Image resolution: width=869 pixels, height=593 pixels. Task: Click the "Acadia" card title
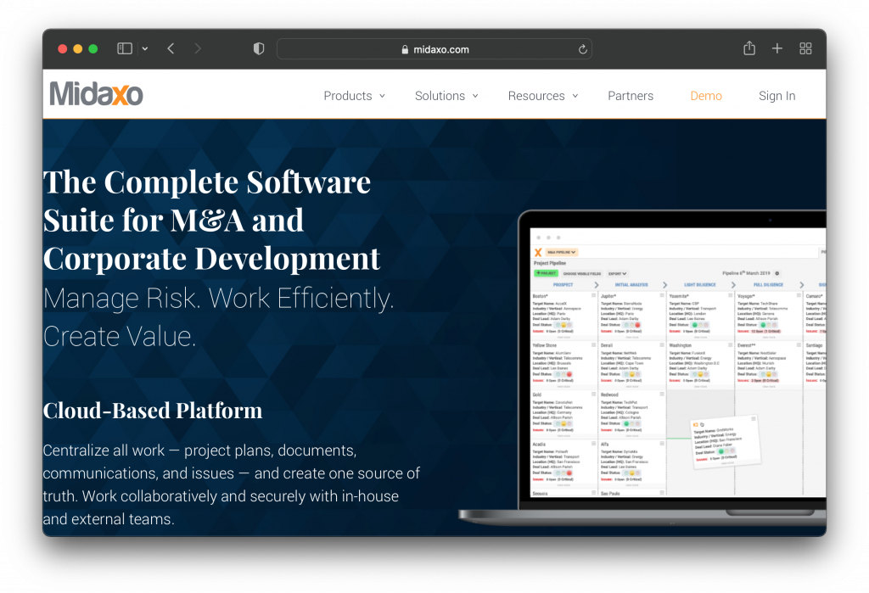539,445
